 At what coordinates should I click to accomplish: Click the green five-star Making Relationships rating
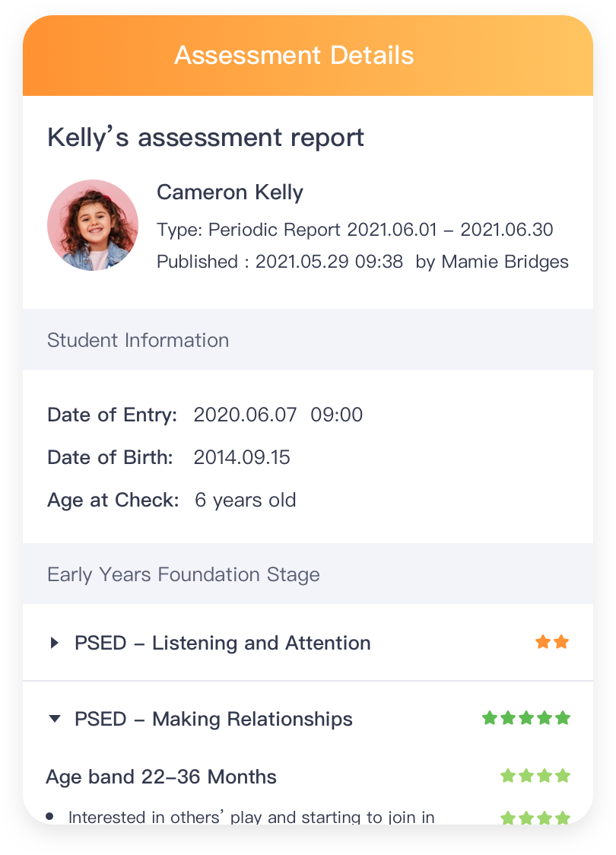pos(526,718)
